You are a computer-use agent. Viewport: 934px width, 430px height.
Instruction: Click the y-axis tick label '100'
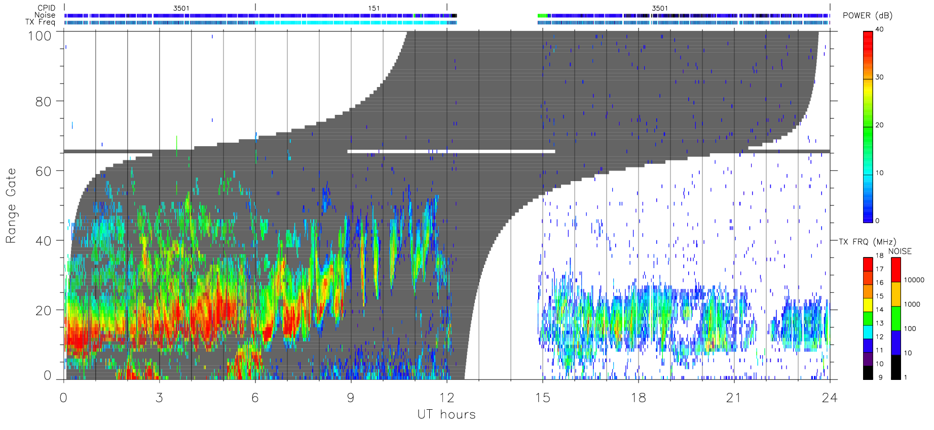click(x=40, y=36)
